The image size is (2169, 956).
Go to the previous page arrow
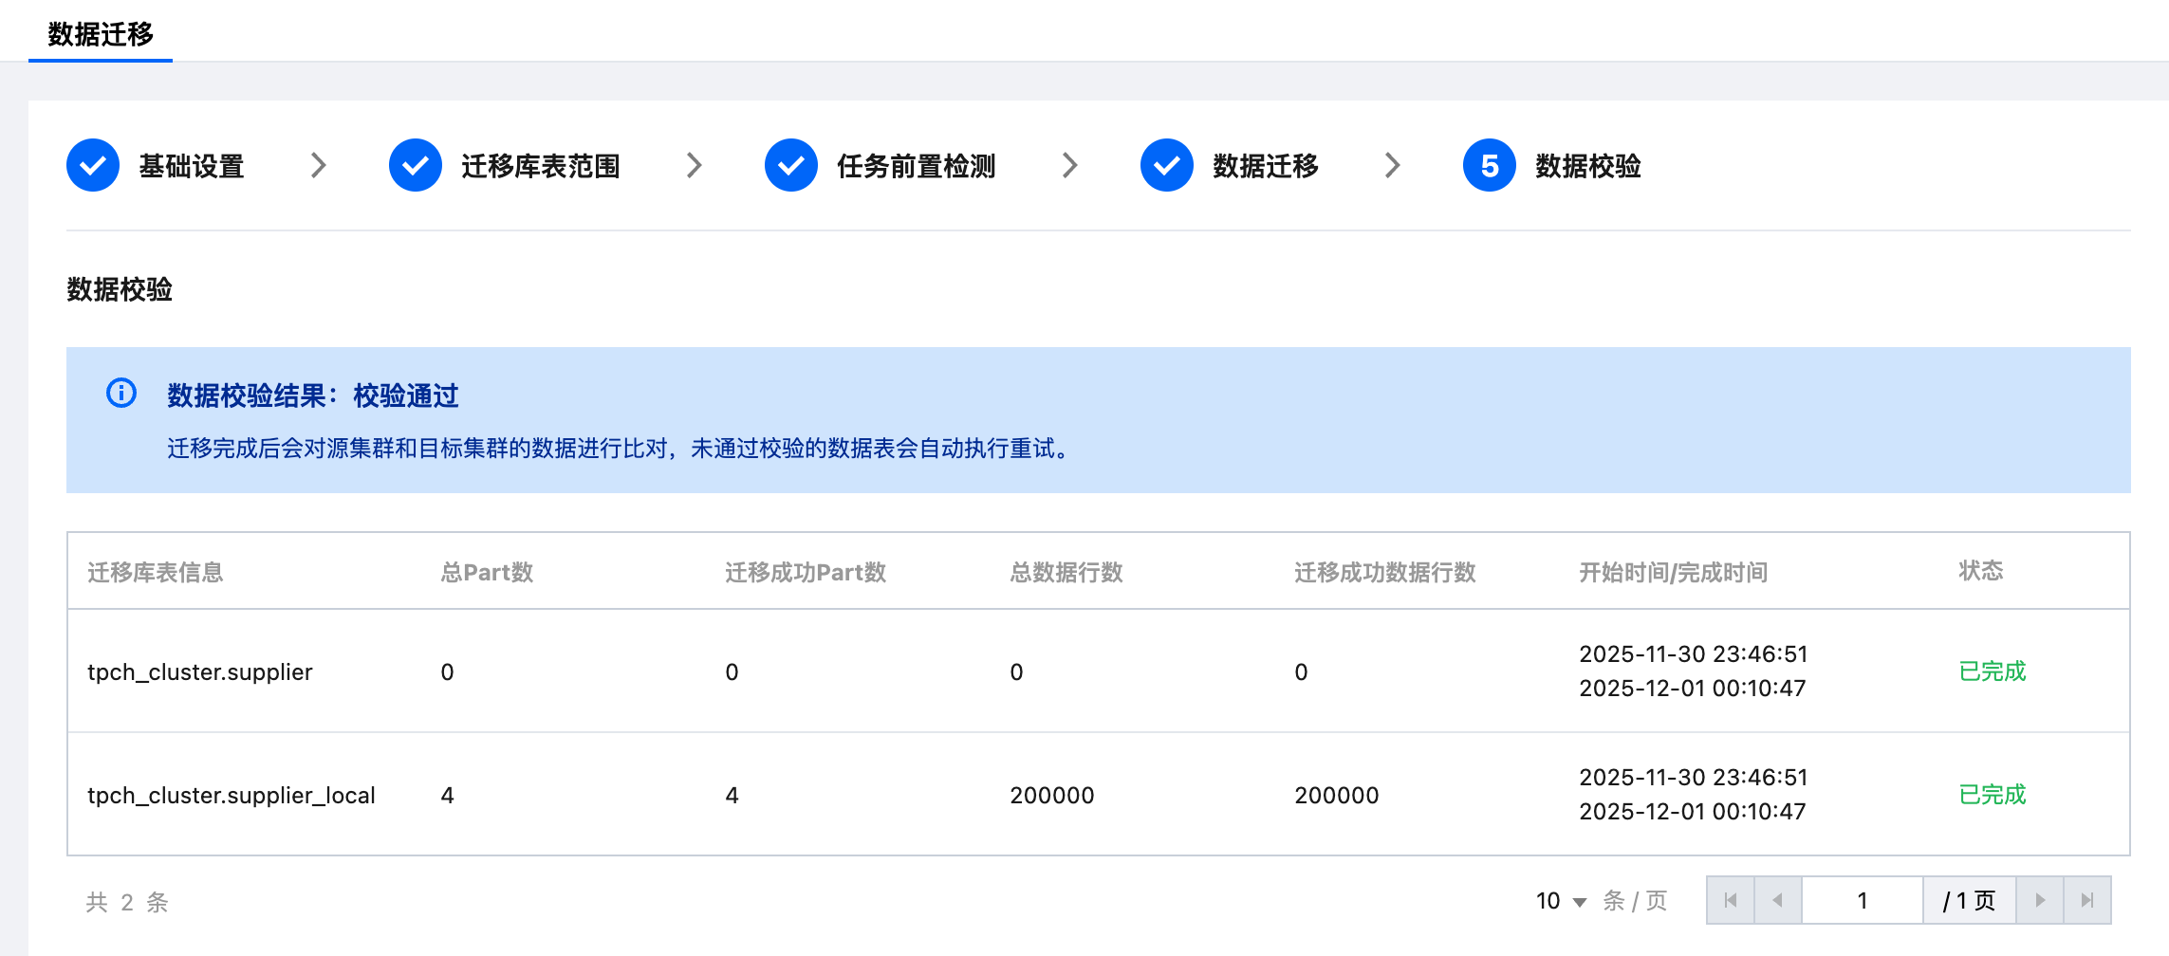point(1778,900)
